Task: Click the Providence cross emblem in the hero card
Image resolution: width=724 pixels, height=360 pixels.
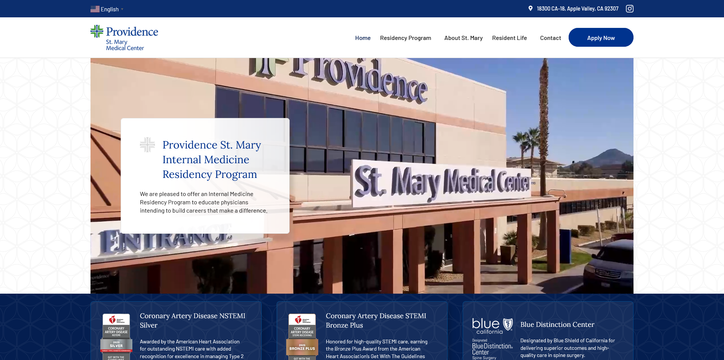Action: (147, 144)
